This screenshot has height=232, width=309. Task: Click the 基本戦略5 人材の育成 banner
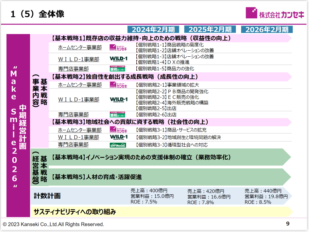coord(97,177)
